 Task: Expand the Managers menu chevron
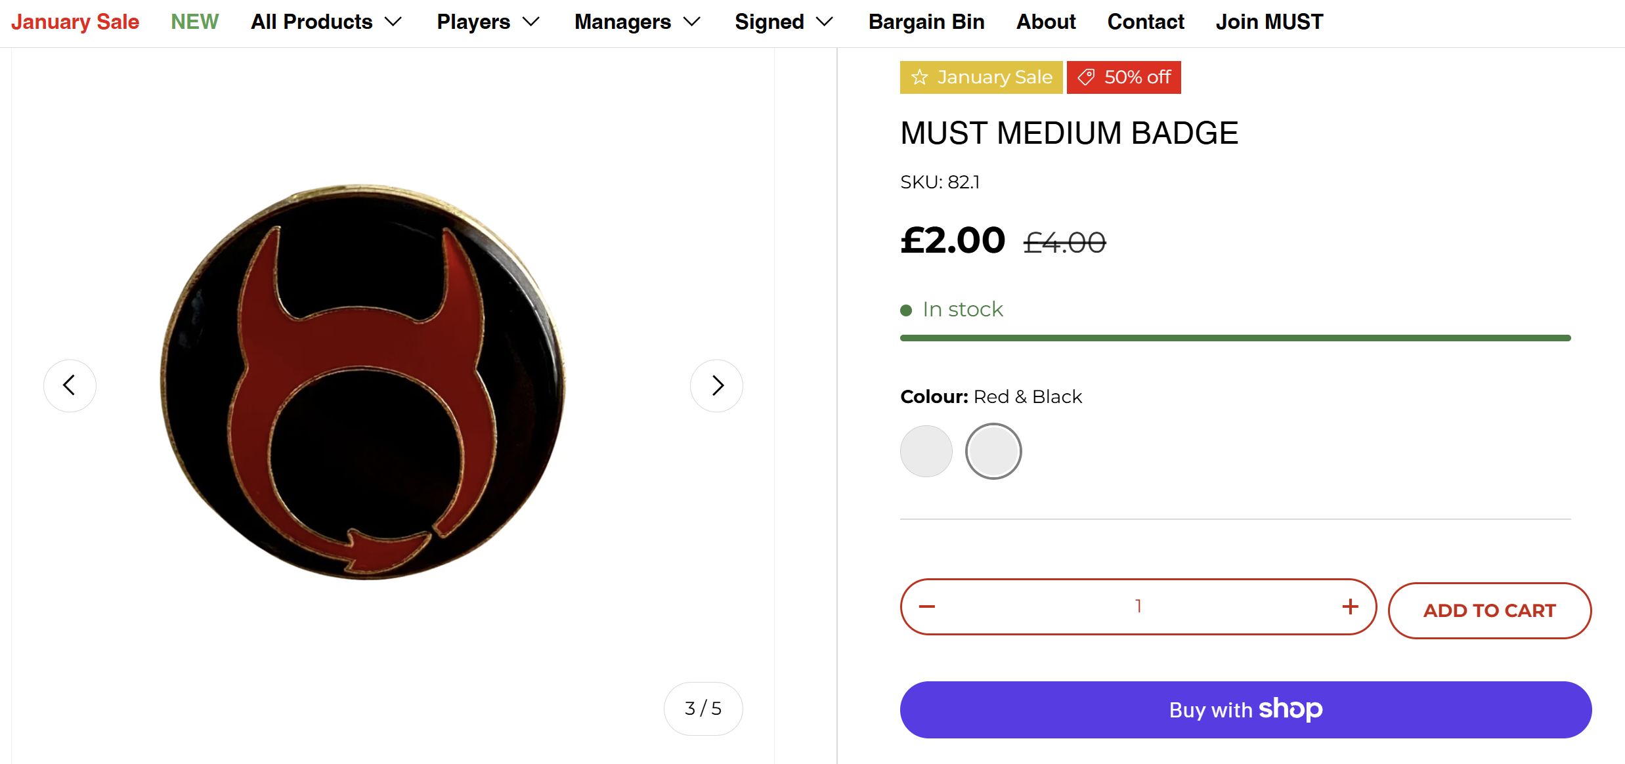coord(692,22)
